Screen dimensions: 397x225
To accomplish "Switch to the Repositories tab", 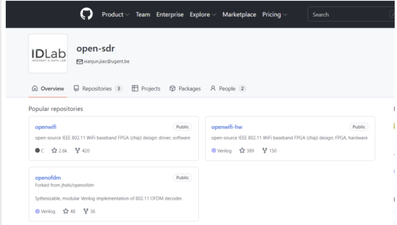I will point(98,88).
